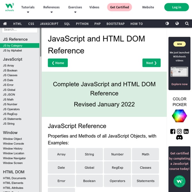Click the W3Schools logo

click(x=10, y=7)
